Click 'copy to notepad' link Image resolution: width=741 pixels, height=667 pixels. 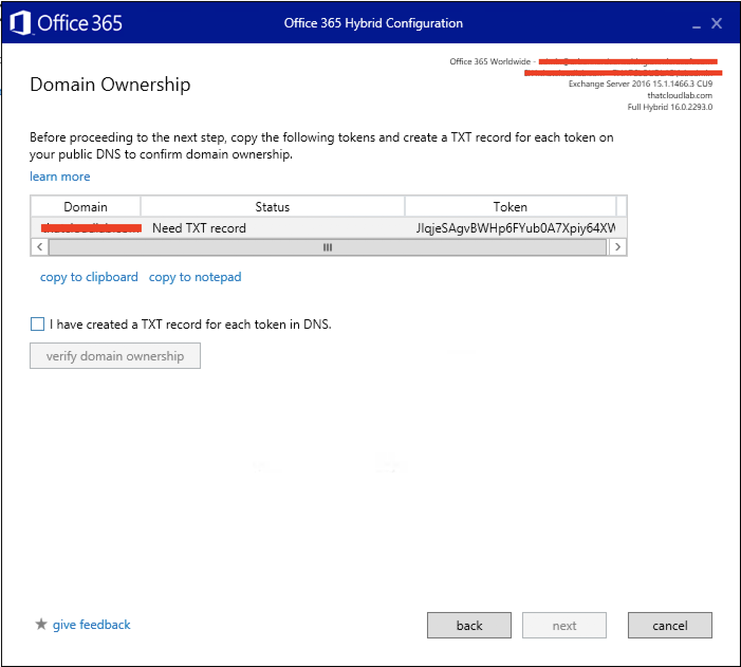(195, 277)
